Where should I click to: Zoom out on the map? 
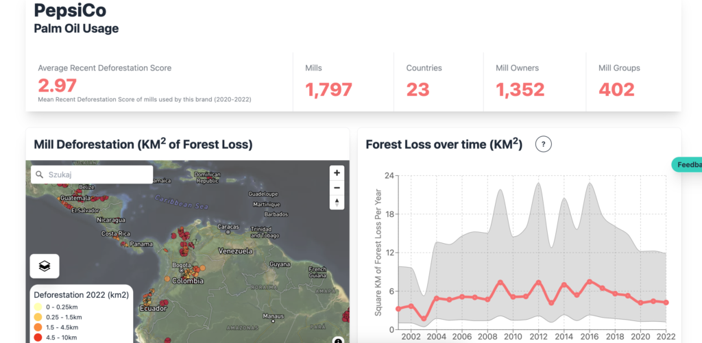tap(337, 188)
